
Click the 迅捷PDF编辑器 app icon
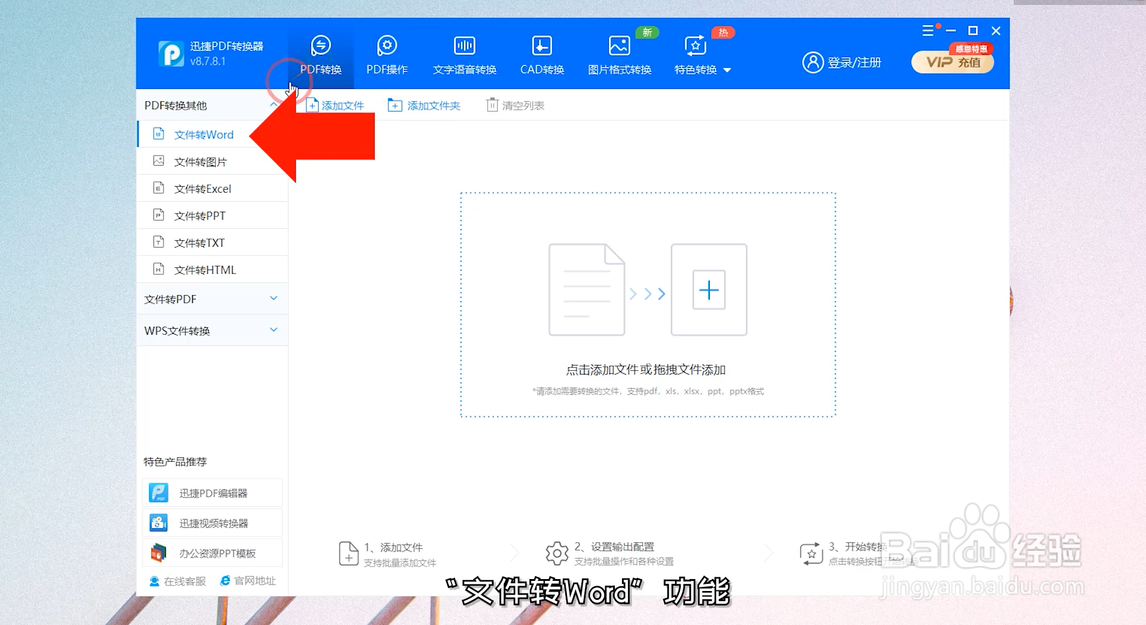click(158, 493)
